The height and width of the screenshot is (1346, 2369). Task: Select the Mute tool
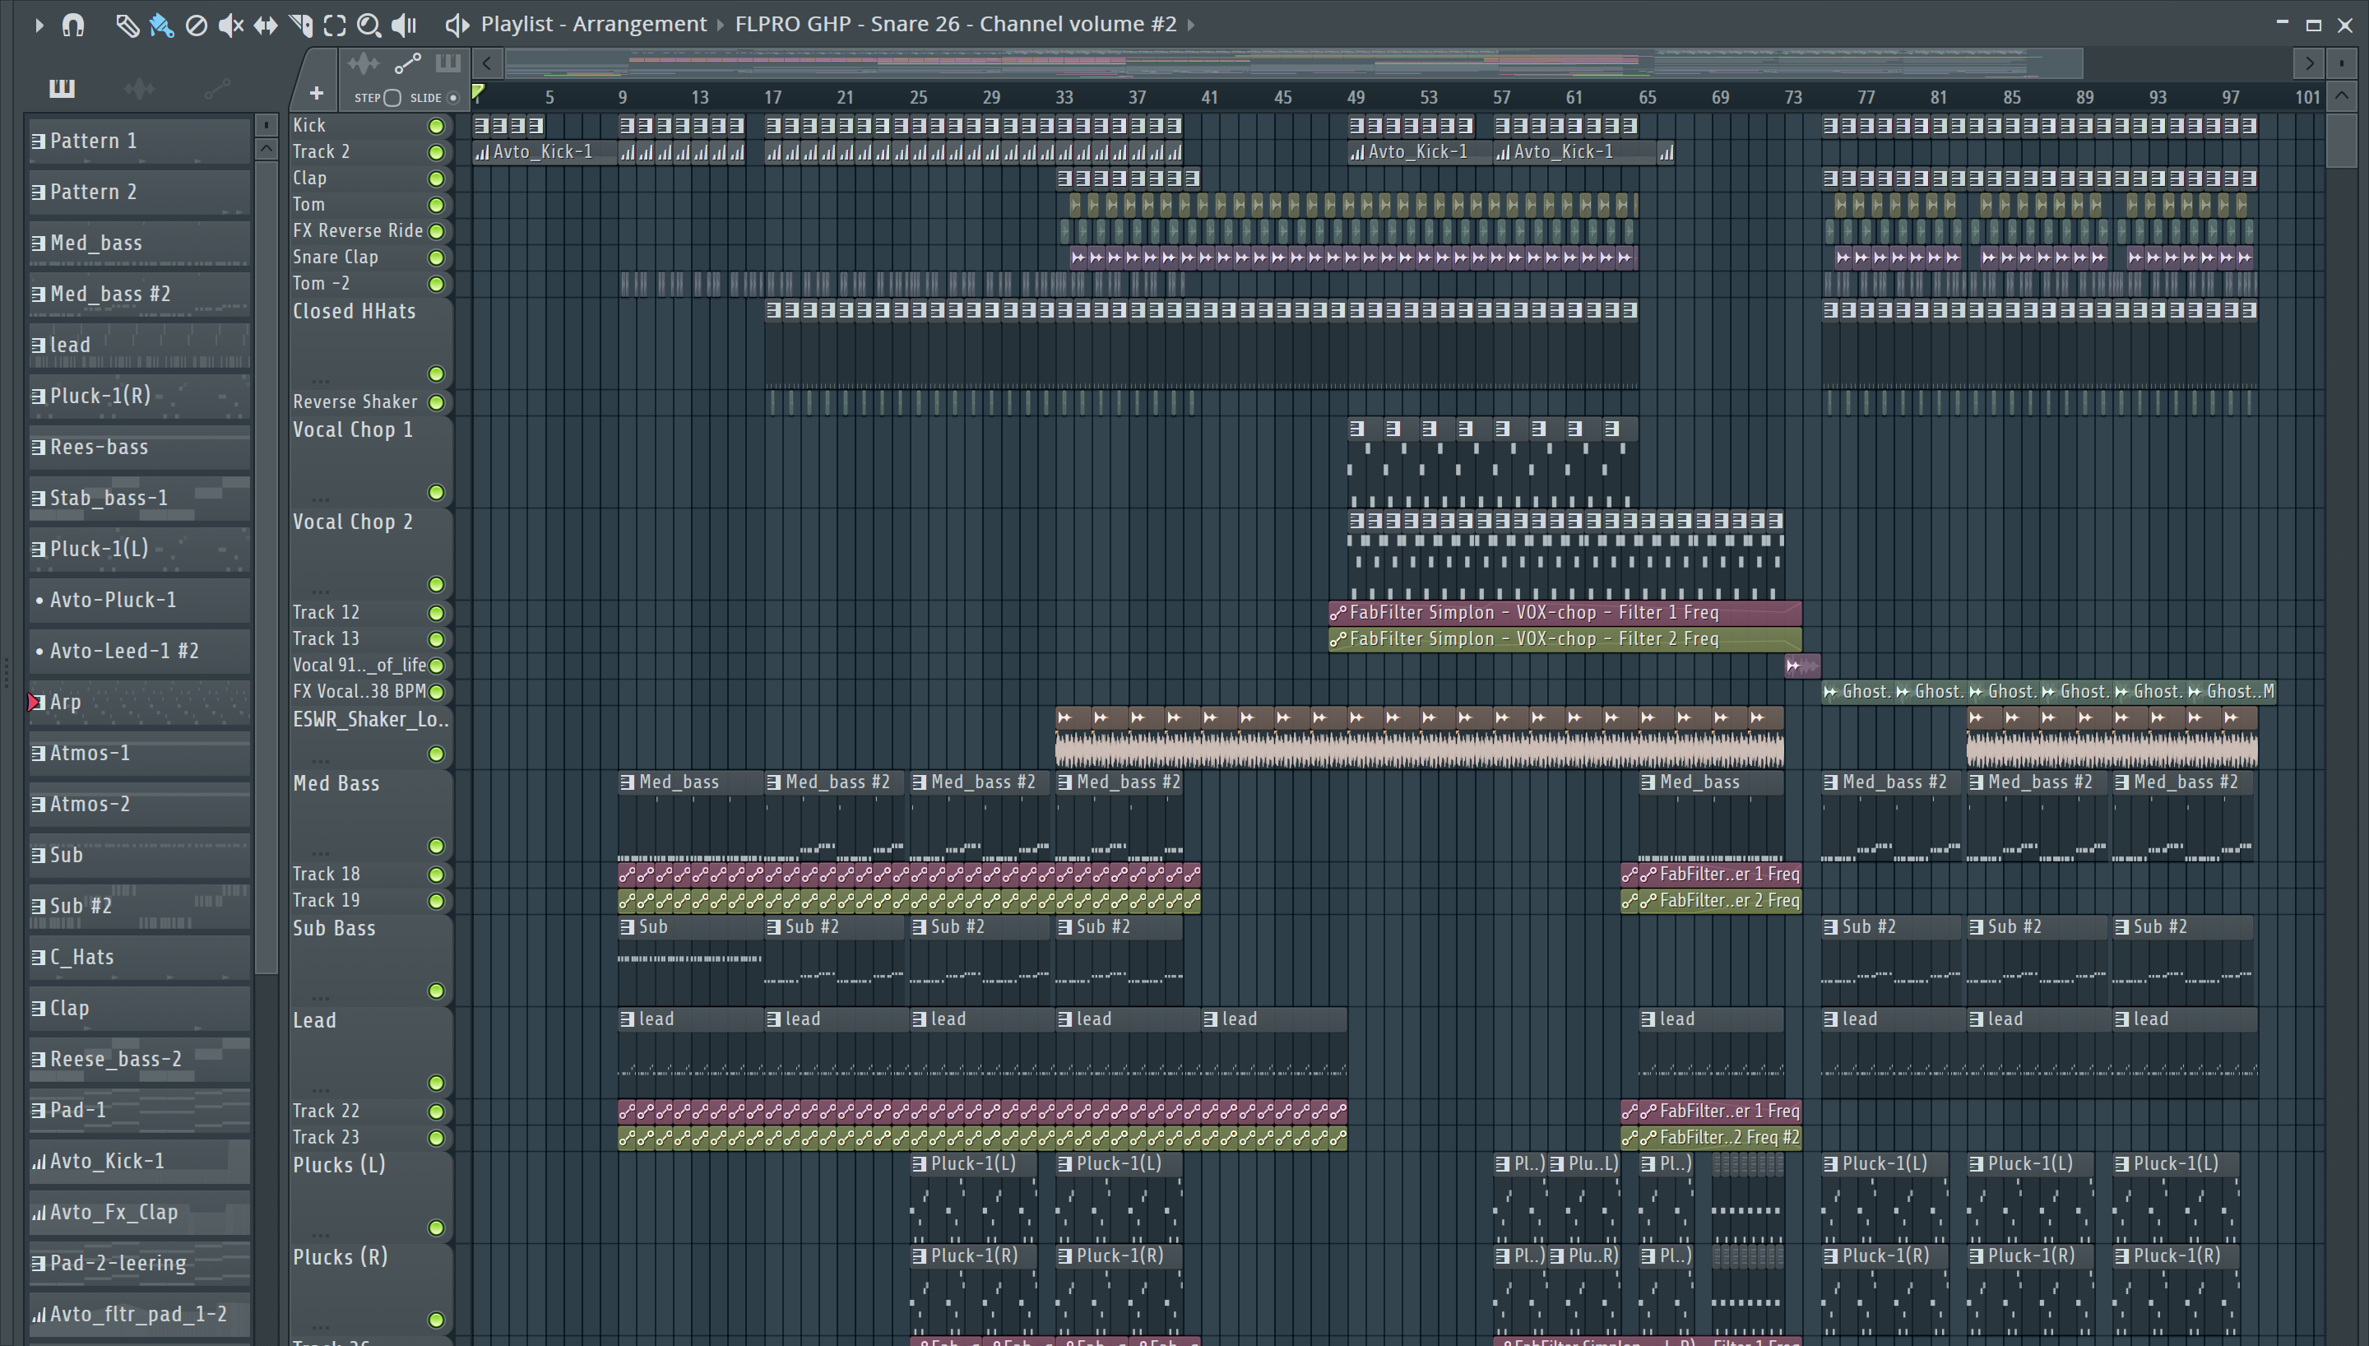(x=230, y=25)
